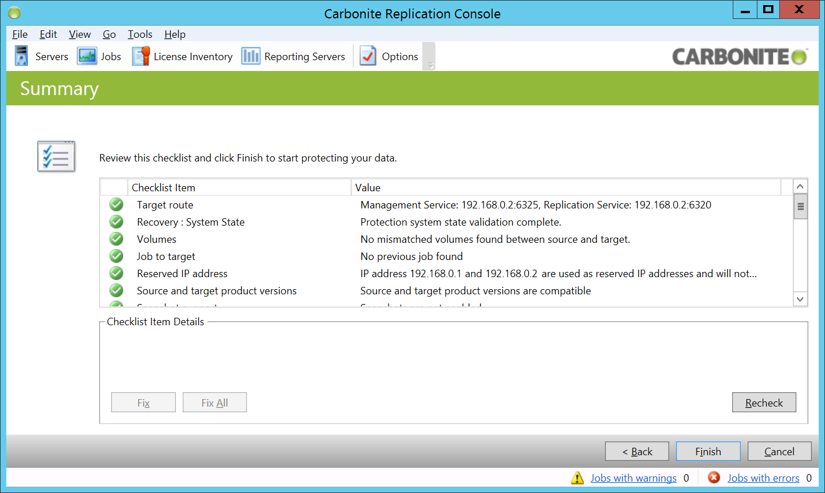Viewport: 825px width, 493px height.
Task: Click the No previous job found value
Action: click(x=411, y=257)
